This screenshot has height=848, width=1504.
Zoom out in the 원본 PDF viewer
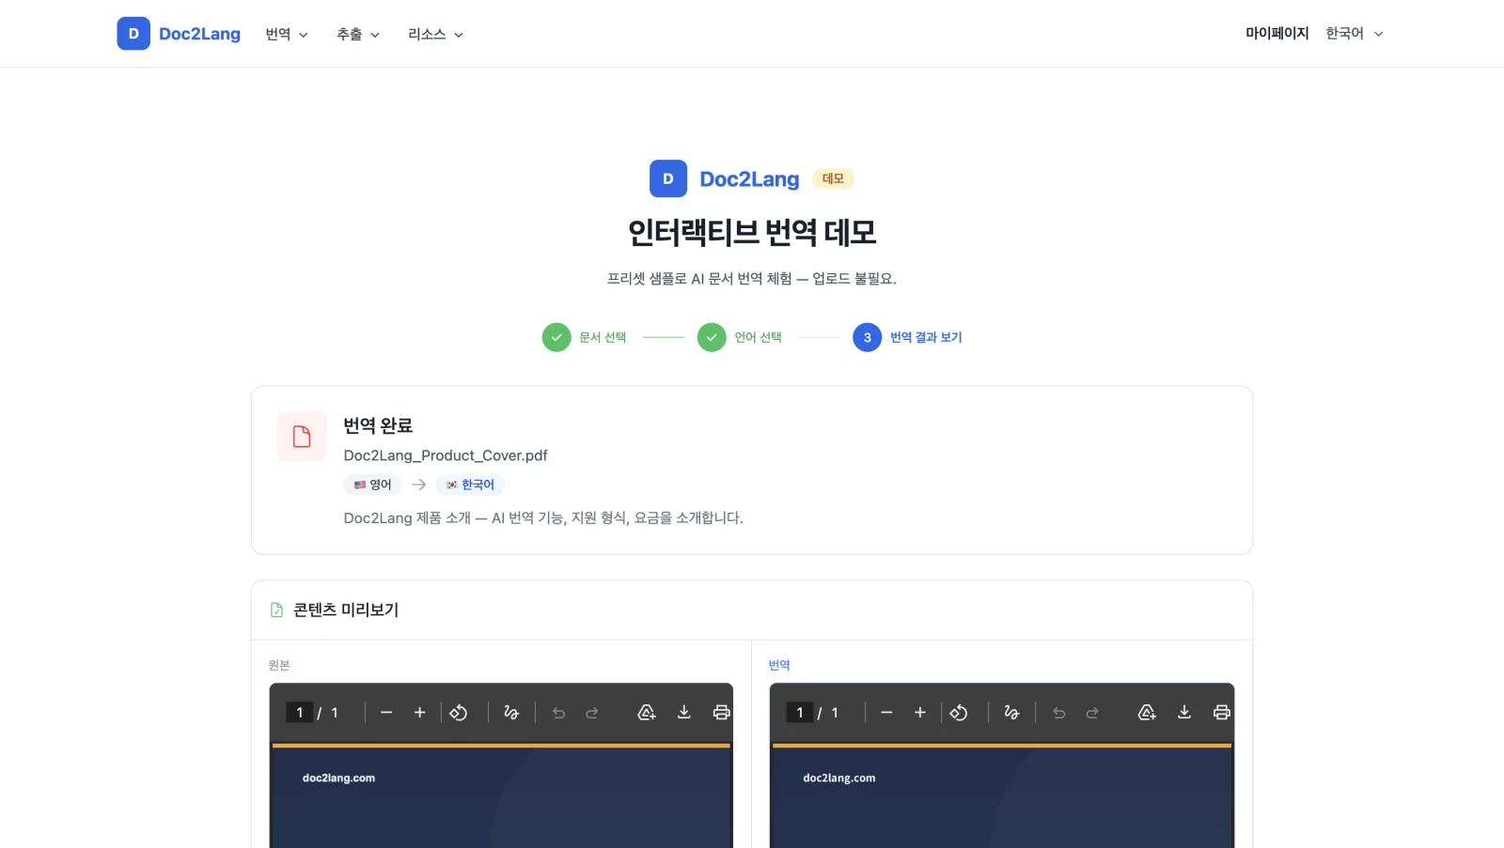point(386,713)
